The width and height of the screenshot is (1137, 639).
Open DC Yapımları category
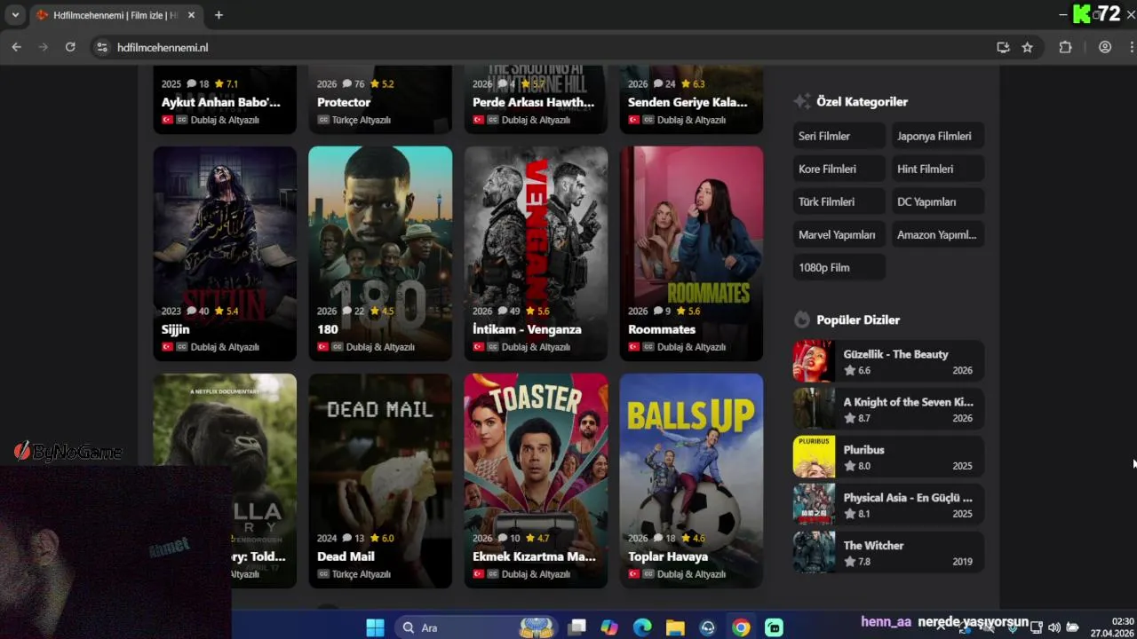coord(938,201)
